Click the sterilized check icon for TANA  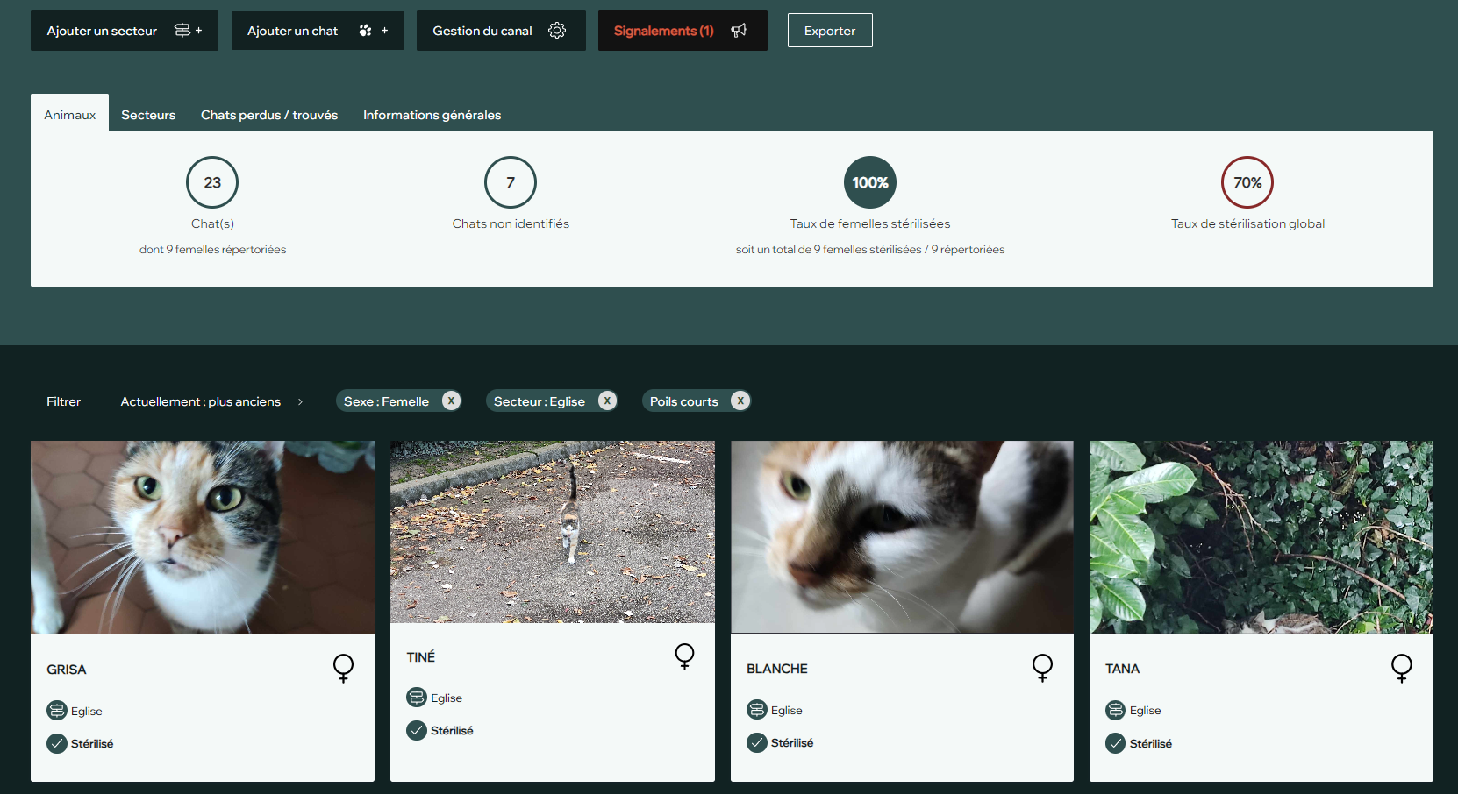click(x=1116, y=743)
